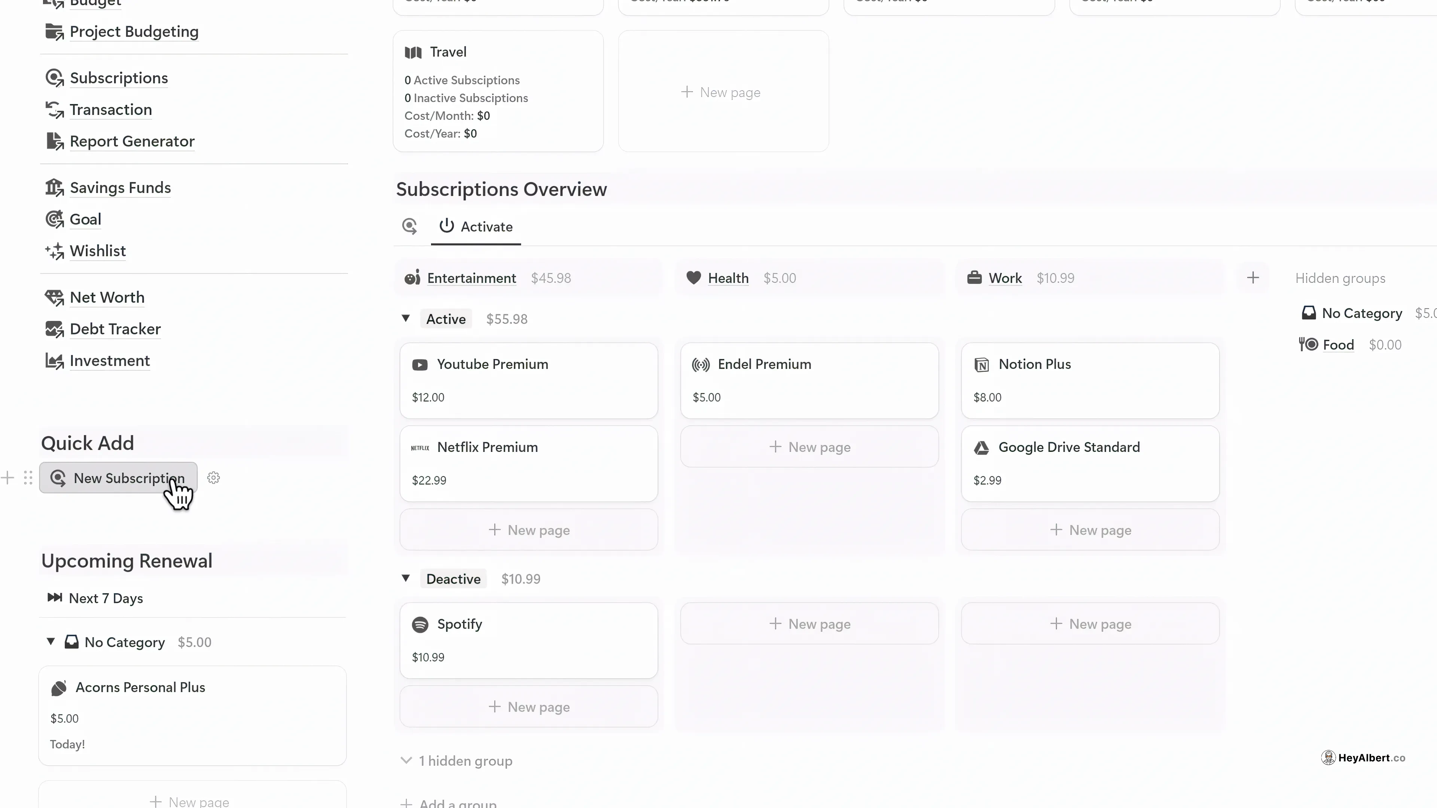Switch to the Activate tab

click(x=476, y=226)
